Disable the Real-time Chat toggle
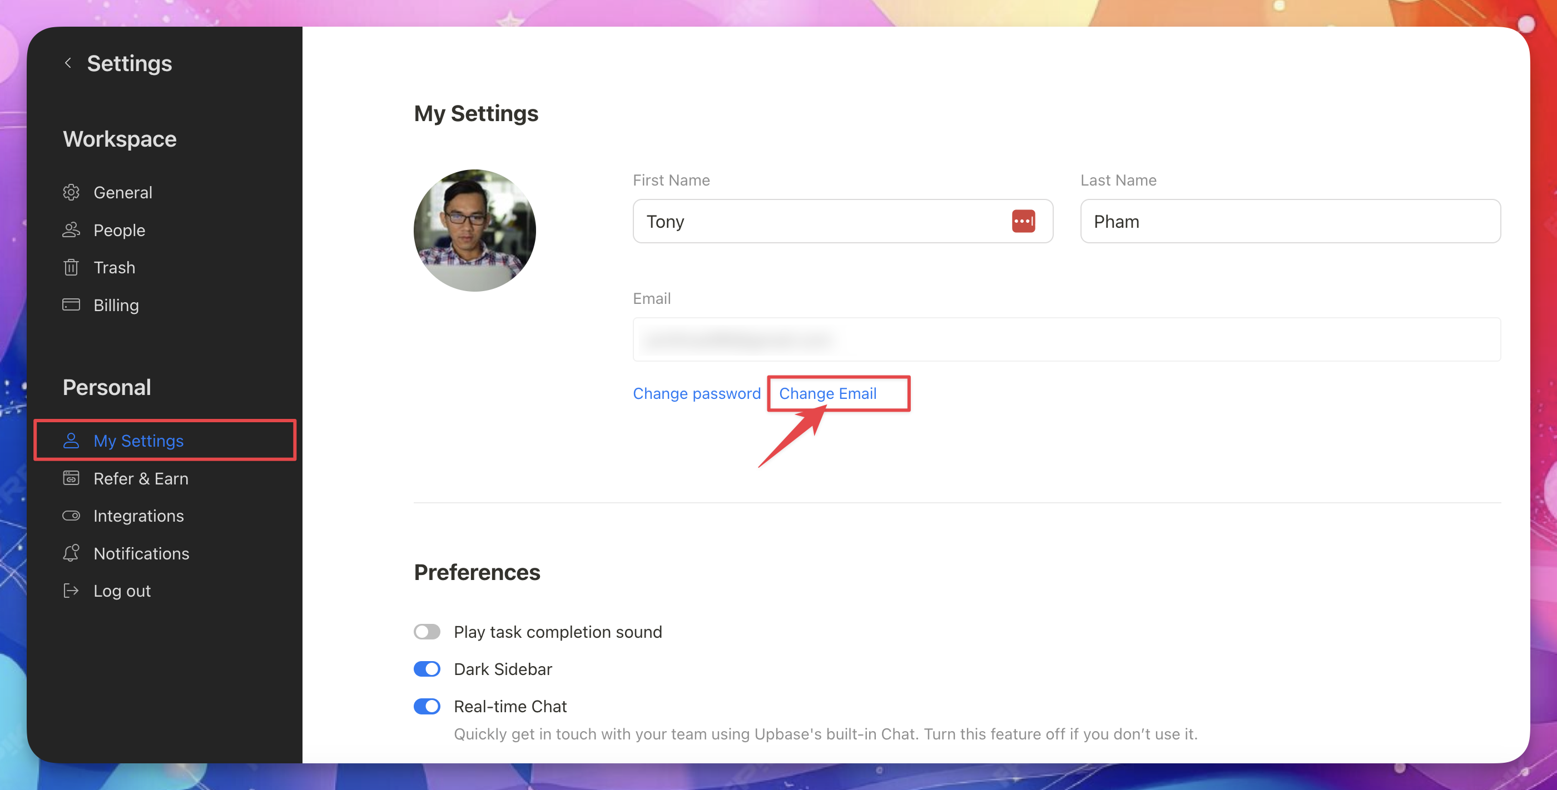1557x790 pixels. pyautogui.click(x=427, y=707)
